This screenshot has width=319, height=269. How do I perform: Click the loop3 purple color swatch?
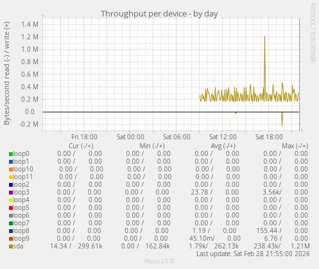(x=11, y=193)
